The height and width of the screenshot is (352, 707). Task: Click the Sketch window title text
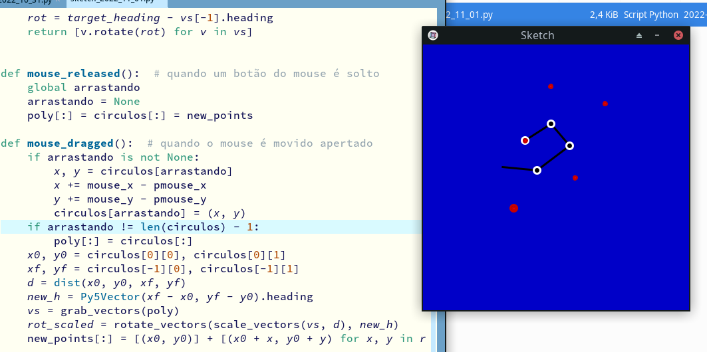click(x=537, y=35)
